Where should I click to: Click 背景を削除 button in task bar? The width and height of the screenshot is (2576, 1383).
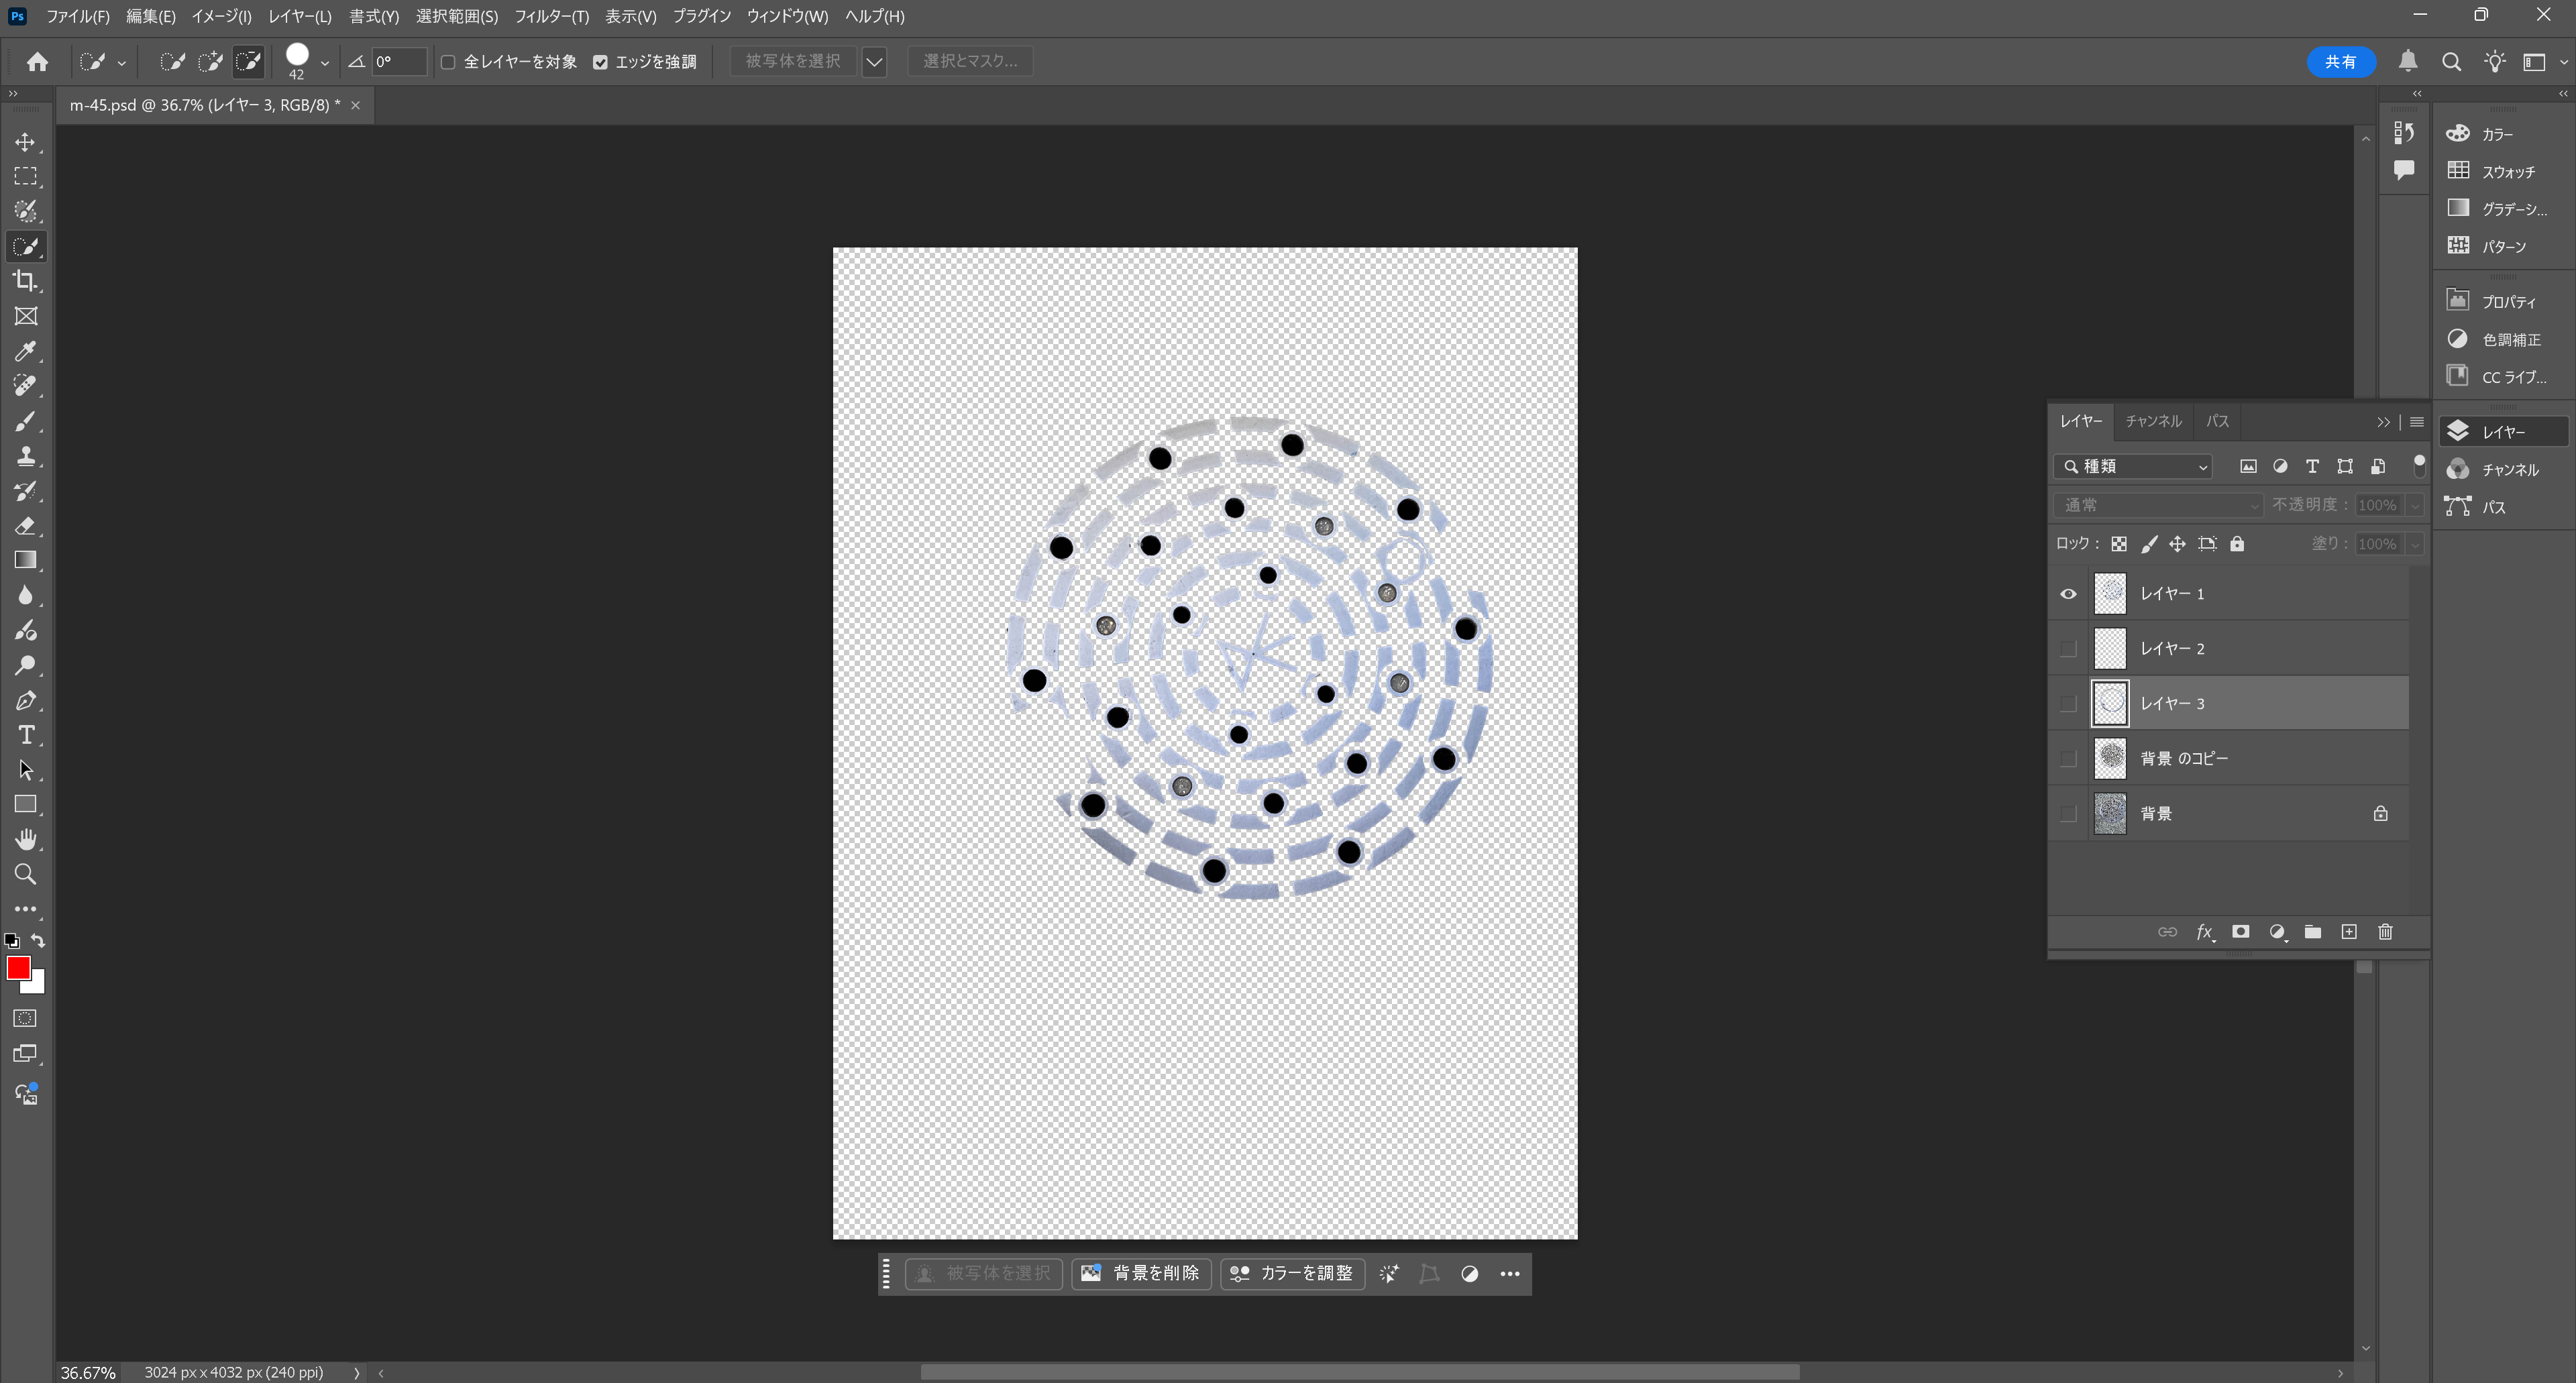(1141, 1273)
